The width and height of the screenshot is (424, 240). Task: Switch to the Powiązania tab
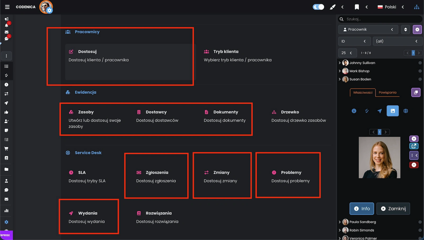[x=387, y=93]
